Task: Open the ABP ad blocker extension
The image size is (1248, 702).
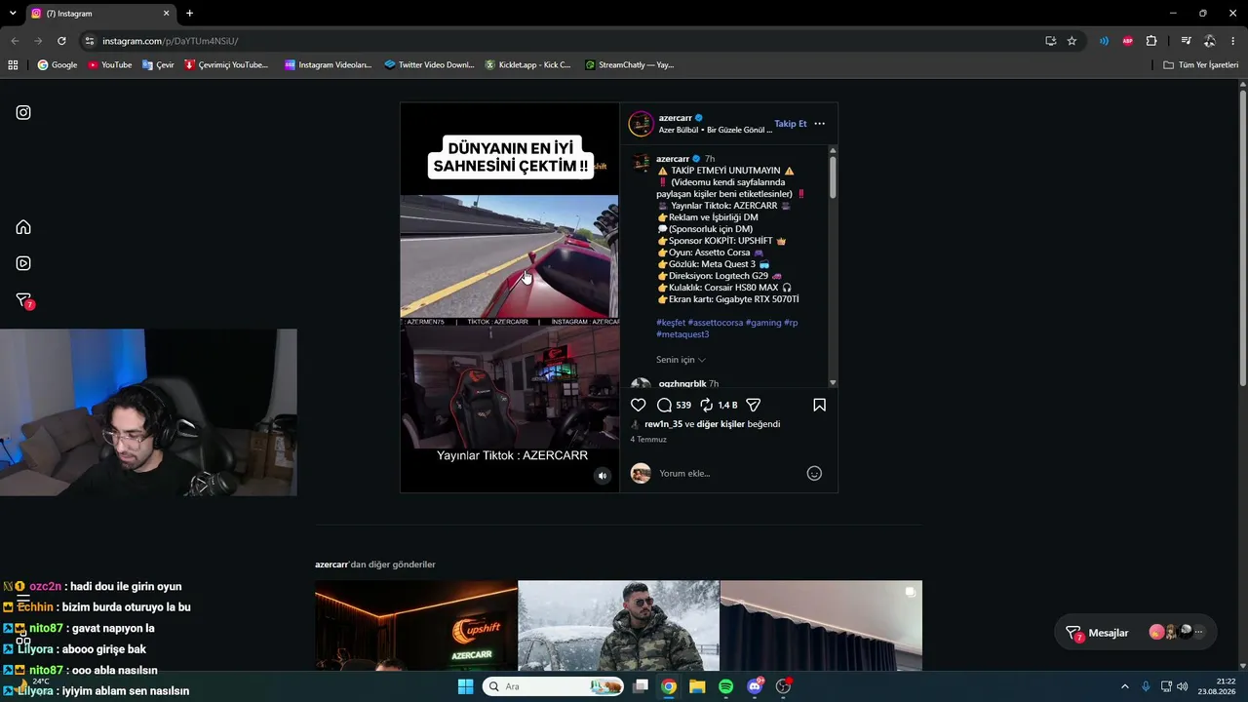Action: coord(1127,41)
